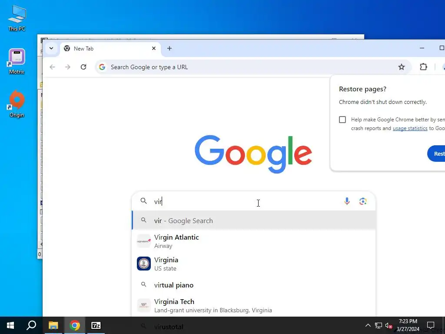
Task: Open the usage statistics link
Action: 410,128
